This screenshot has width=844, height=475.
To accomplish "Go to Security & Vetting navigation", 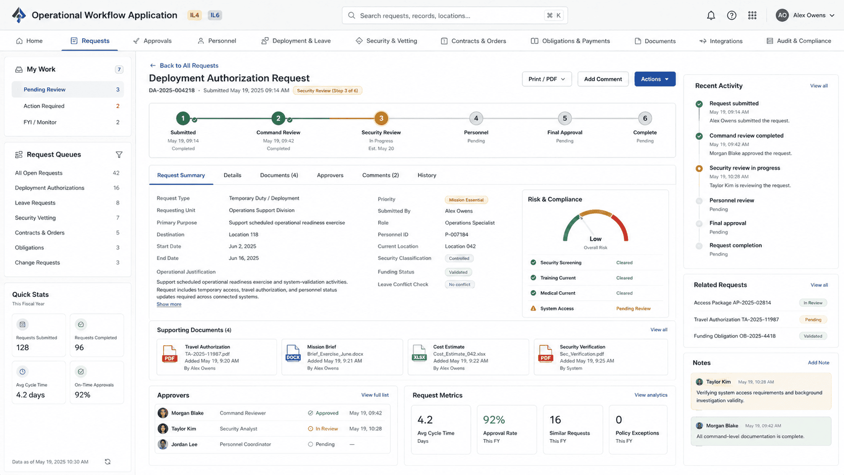I will 387,41.
